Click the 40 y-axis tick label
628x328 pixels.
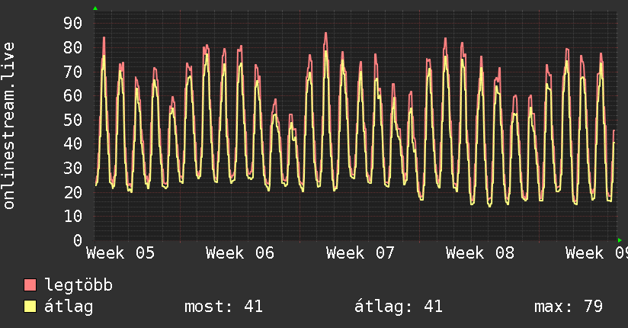pyautogui.click(x=73, y=144)
